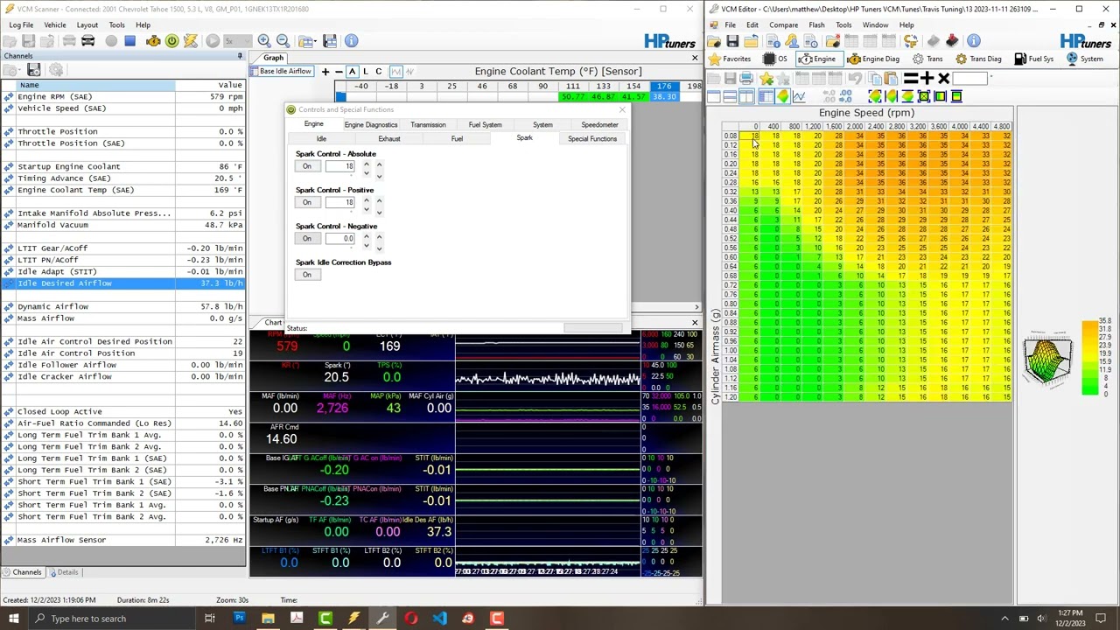
Task: Toggle the 3D surface view icon in editor
Action: coord(783,97)
